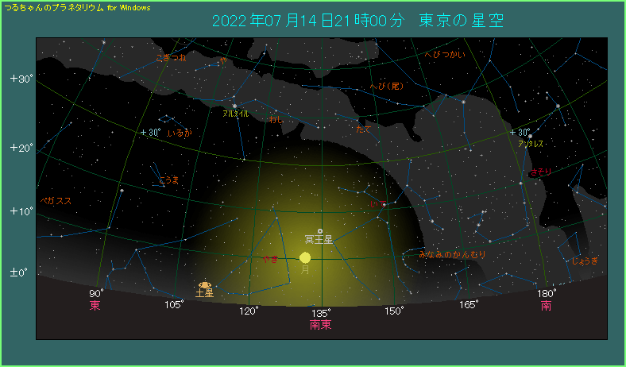Screen dimensions: 626x367
Task: Click the 南 direction label
Action: 547,306
